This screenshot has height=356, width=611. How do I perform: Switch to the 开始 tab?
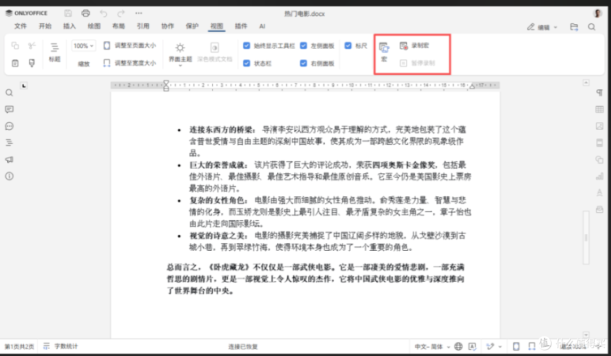pyautogui.click(x=45, y=26)
